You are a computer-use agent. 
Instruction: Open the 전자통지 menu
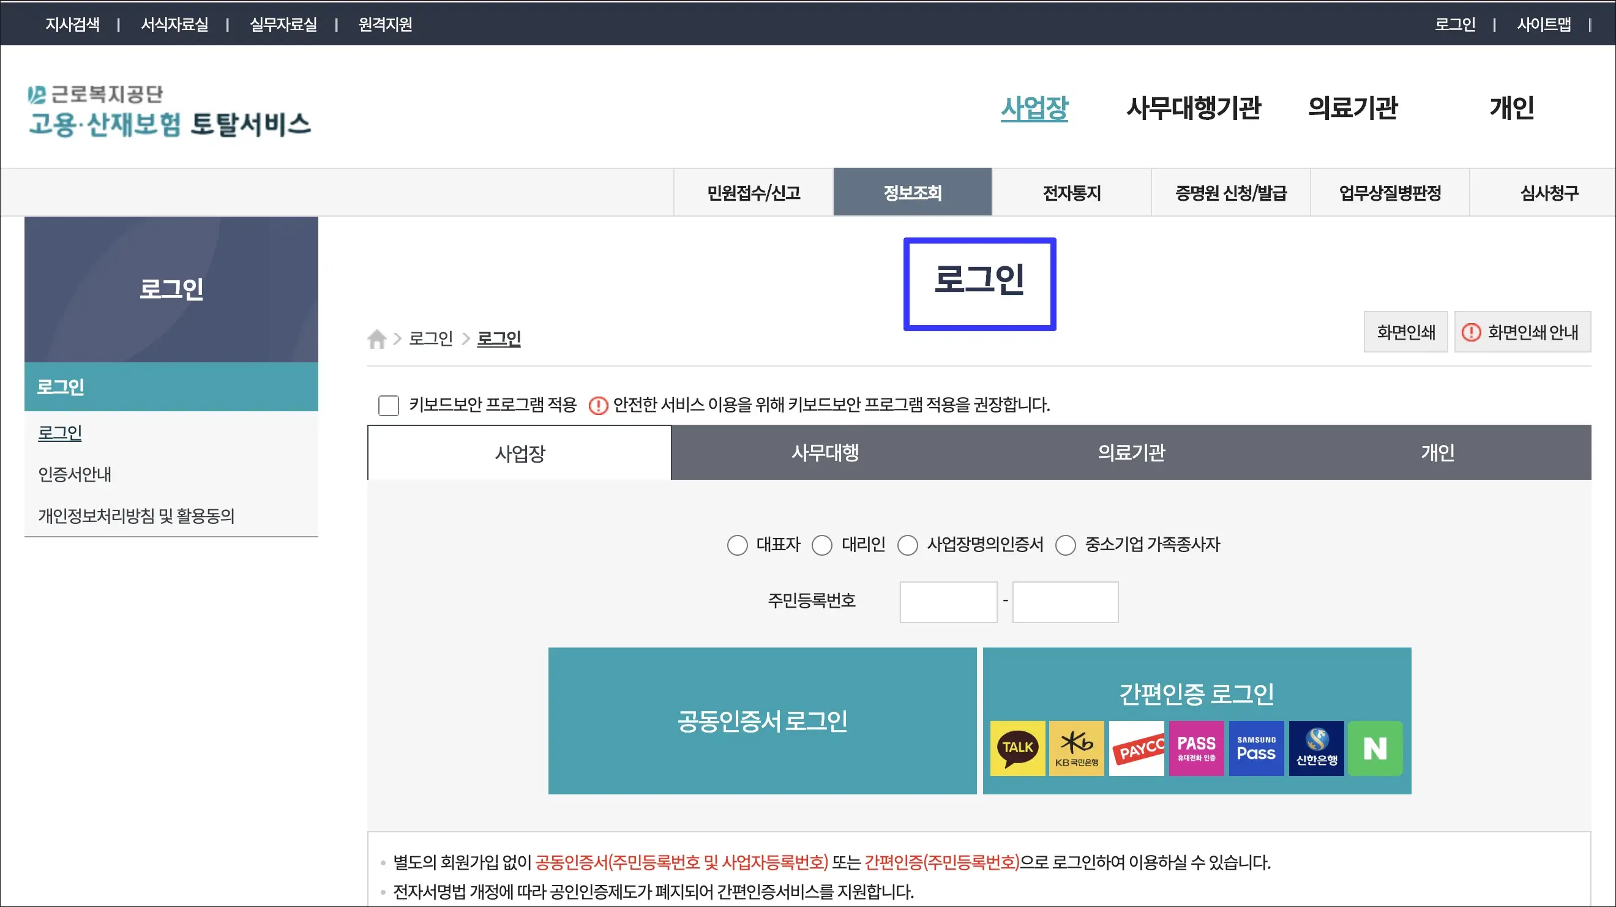tap(1071, 193)
